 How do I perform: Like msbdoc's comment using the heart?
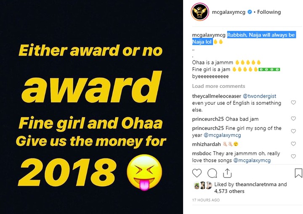tap(293, 156)
